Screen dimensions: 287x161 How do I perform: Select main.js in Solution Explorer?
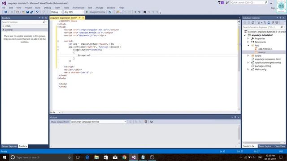click(x=262, y=52)
